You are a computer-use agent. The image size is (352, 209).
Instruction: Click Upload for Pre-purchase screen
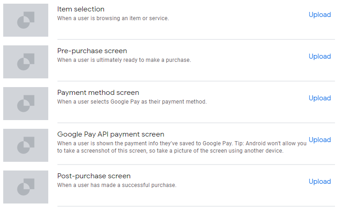point(320,56)
